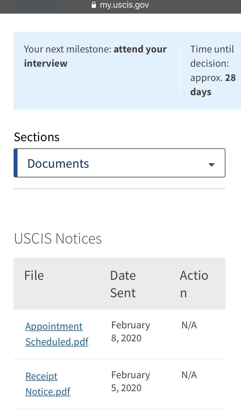Click the Sections label above dropdown
Screen dimensions: 241x419
point(37,137)
